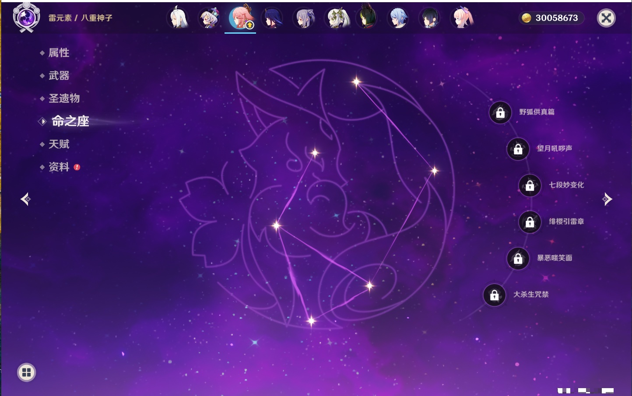The image size is (632, 396).
Task: Click the lock icon for 绯樱引雷章
Action: 530,222
